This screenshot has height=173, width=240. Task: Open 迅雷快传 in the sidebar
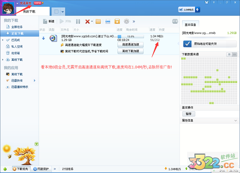17,80
